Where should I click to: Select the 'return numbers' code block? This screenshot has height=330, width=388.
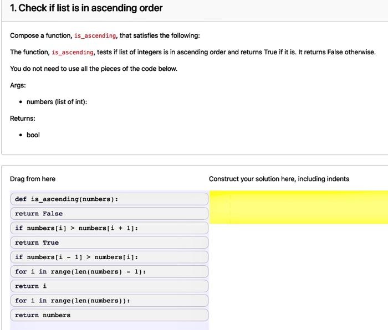tap(109, 315)
